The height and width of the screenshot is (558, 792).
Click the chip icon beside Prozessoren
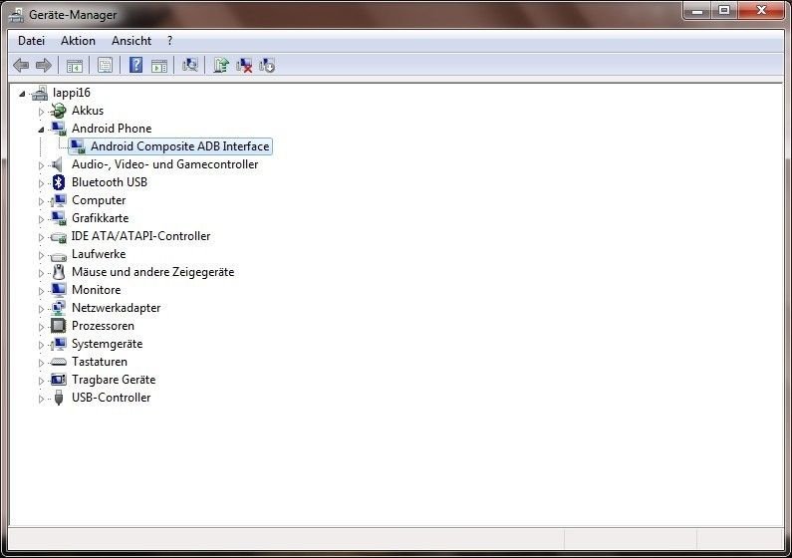(x=59, y=326)
